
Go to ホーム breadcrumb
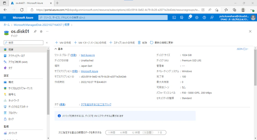(x=7, y=25)
